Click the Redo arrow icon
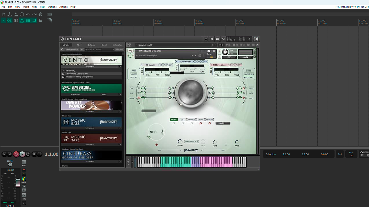 [x=34, y=14]
